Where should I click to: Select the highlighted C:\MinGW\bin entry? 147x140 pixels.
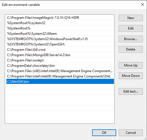point(60,81)
